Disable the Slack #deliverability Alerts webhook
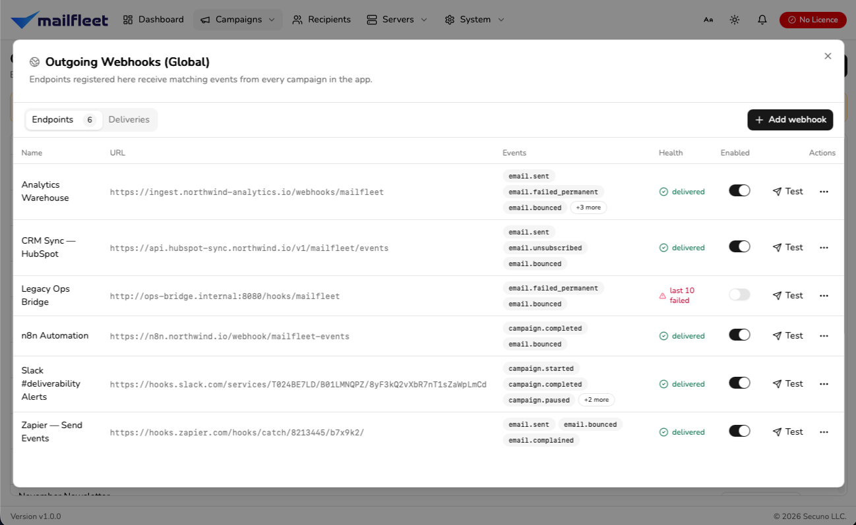 pyautogui.click(x=739, y=383)
